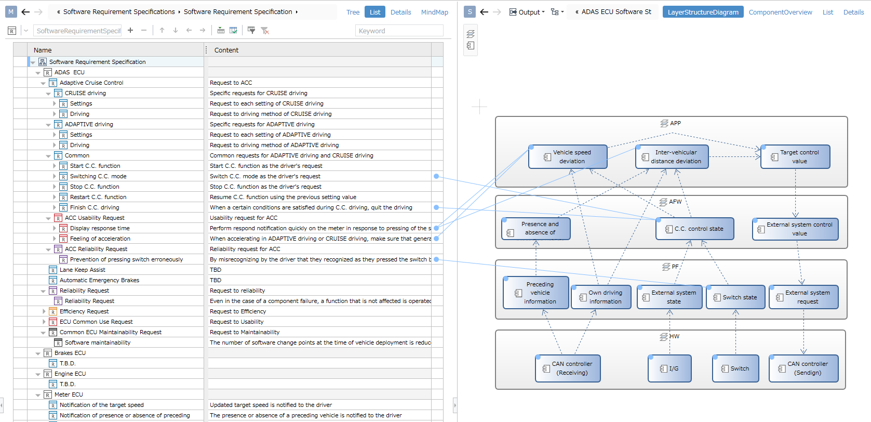The image size is (871, 422).
Task: Click the Content column header
Action: 318,50
